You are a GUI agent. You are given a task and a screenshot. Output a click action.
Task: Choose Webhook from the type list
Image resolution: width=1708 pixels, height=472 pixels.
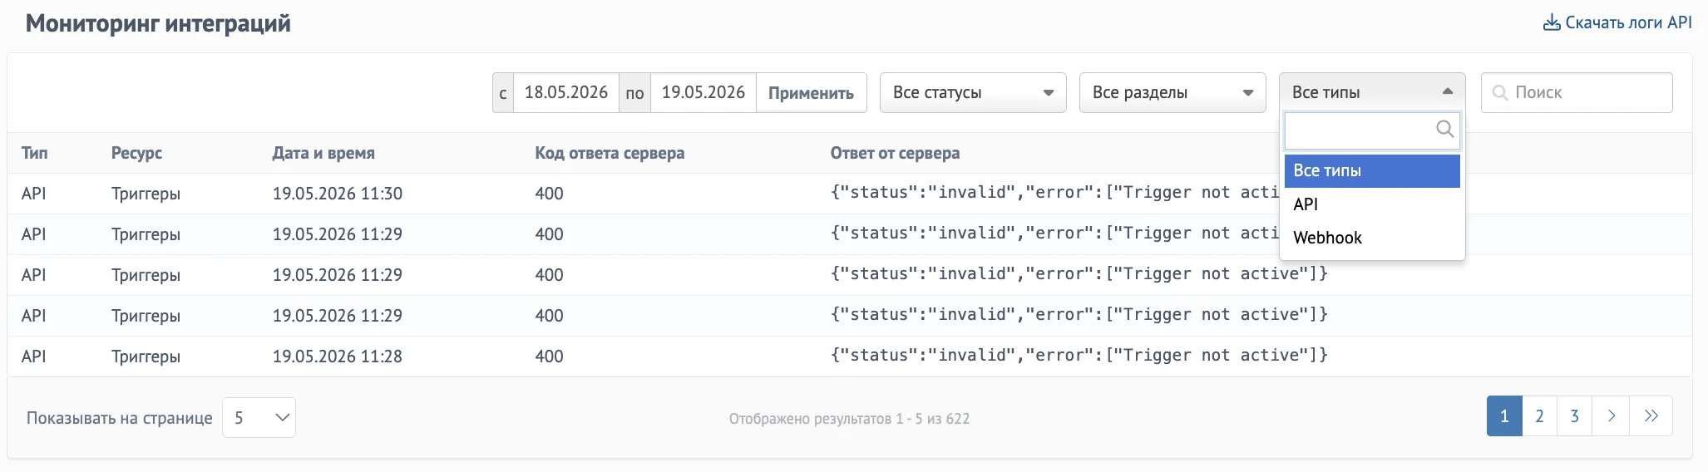(1372, 238)
